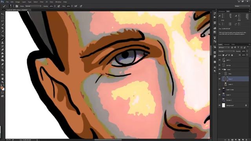Toggle visibility of the layer group

pyautogui.click(x=220, y=69)
